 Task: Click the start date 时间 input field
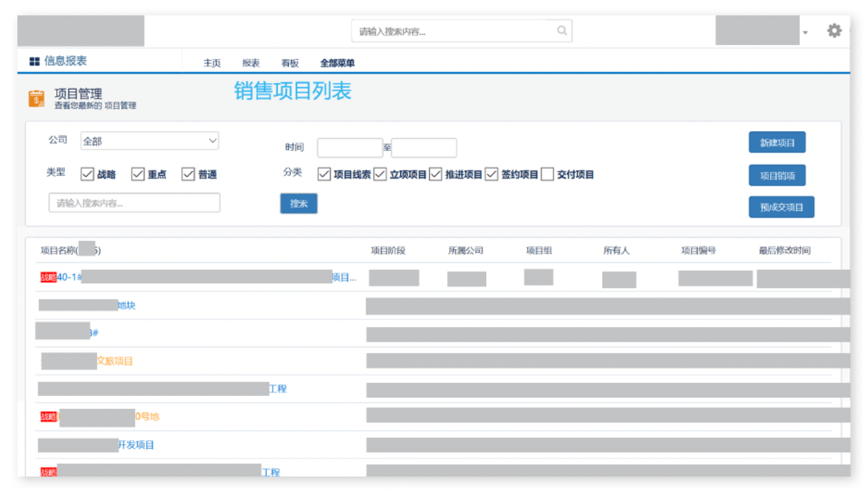(350, 148)
